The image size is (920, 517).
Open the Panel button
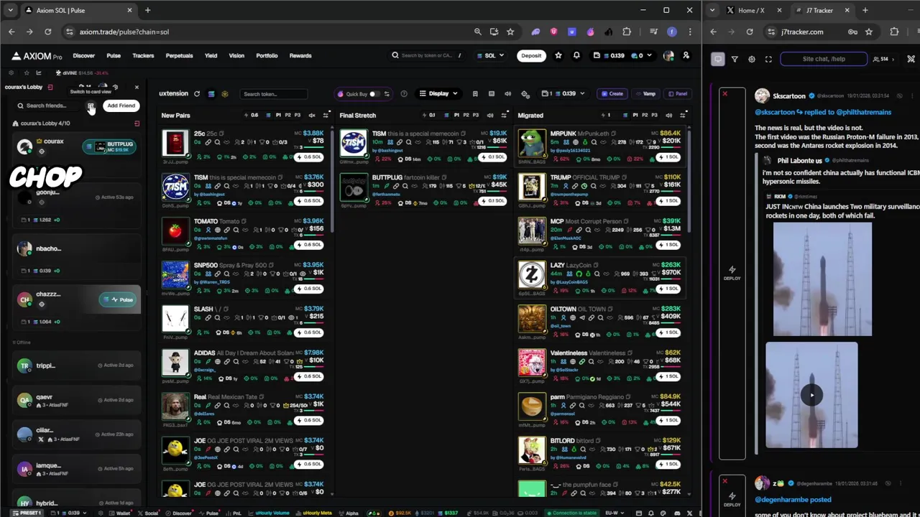point(677,93)
